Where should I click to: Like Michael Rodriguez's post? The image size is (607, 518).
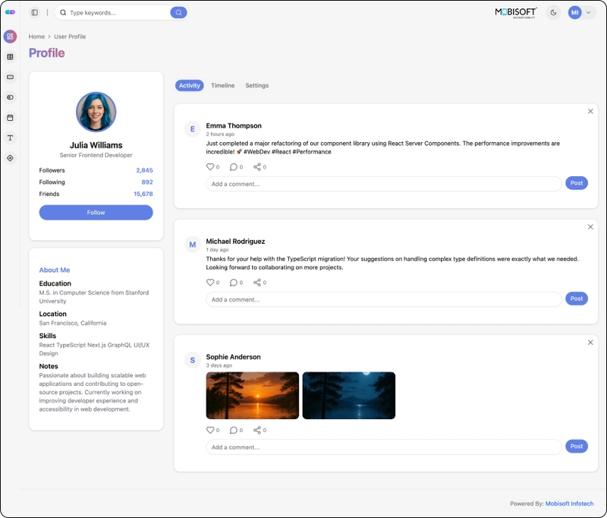[210, 283]
